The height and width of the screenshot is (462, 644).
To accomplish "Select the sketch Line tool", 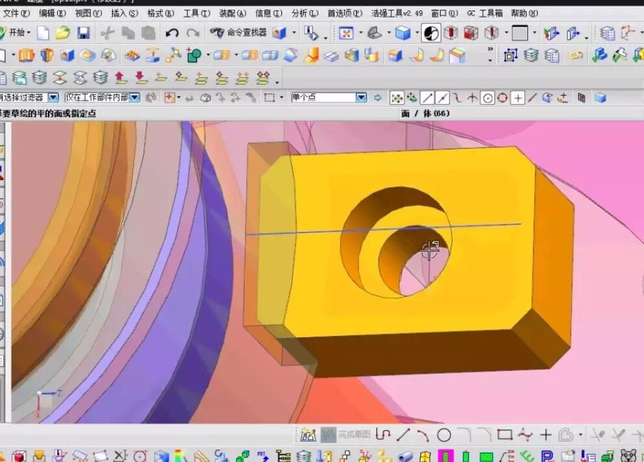I will 403,435.
